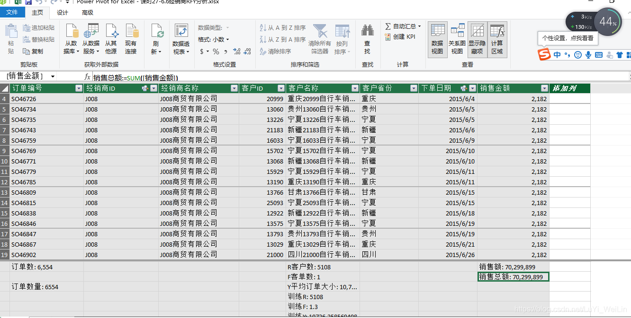Sort 从 A 到 Z ascending
Screen dimensions: 631x318
tap(283, 28)
